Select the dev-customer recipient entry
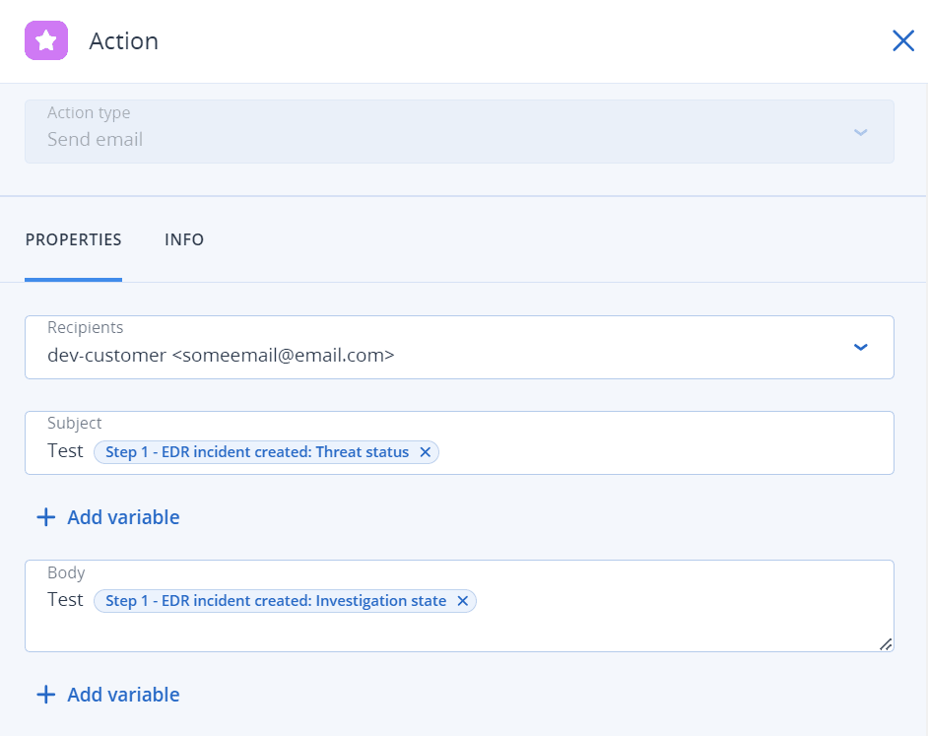928x736 pixels. 221,356
